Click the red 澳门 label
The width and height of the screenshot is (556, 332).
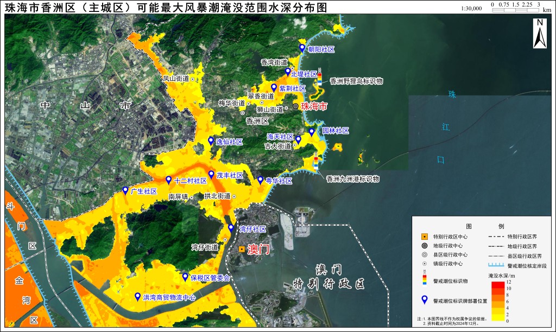[258, 250]
